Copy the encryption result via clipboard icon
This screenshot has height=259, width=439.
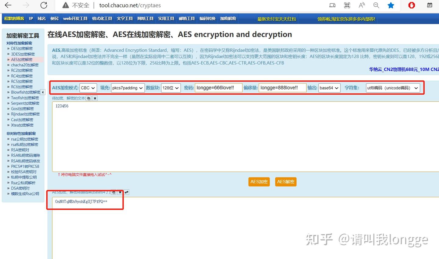(x=114, y=192)
